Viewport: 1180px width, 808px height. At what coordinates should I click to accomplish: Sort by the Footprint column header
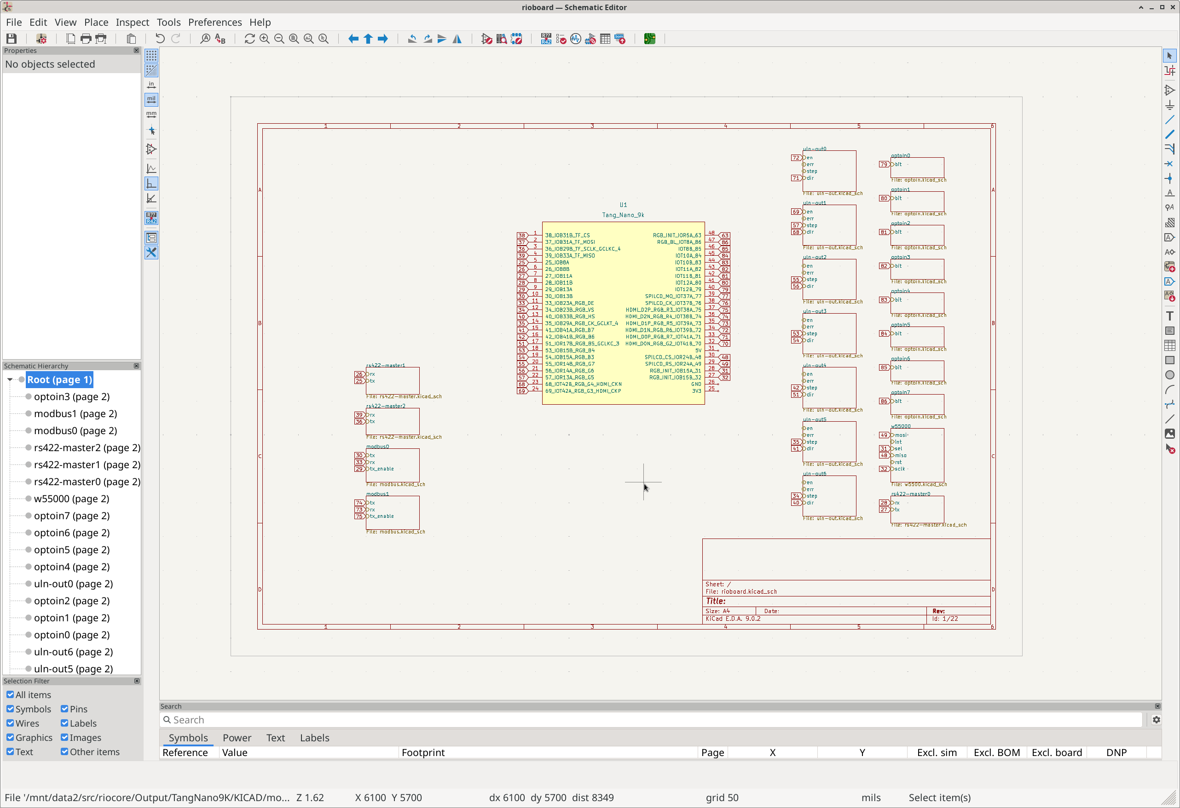(423, 753)
